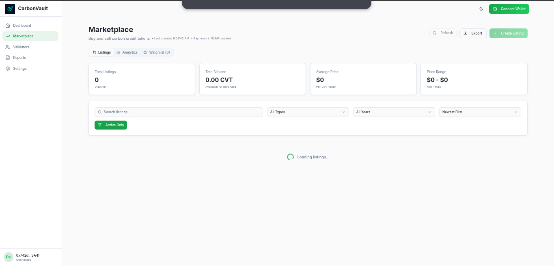Expand the All Years filter dropdown
Screen dimensions: 554x266
point(394,112)
